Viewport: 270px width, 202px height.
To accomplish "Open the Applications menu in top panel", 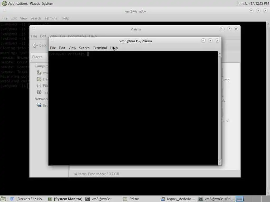I will coord(18,3).
